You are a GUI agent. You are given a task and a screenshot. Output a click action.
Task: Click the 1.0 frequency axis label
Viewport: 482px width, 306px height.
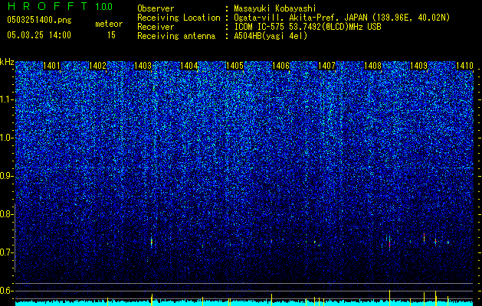[x=6, y=138]
